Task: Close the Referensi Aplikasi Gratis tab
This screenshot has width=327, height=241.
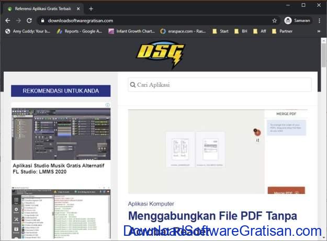Action: (x=78, y=8)
